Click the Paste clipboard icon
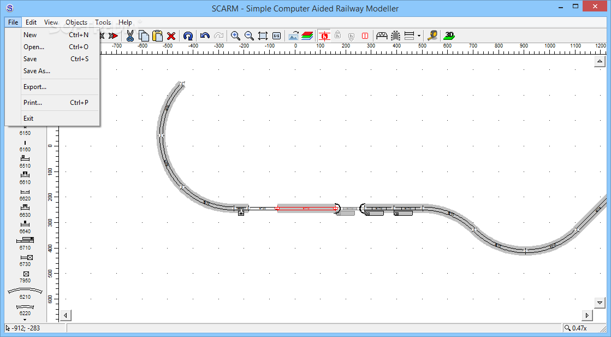 [157, 36]
